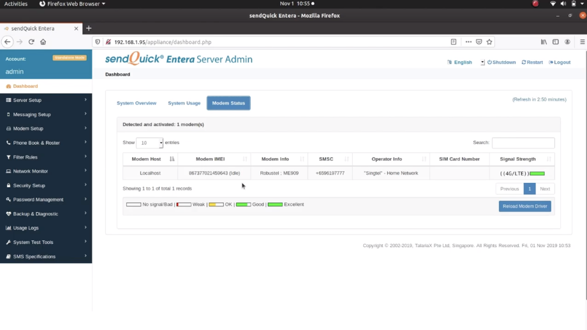Switch to the System Overview tab

click(x=137, y=103)
